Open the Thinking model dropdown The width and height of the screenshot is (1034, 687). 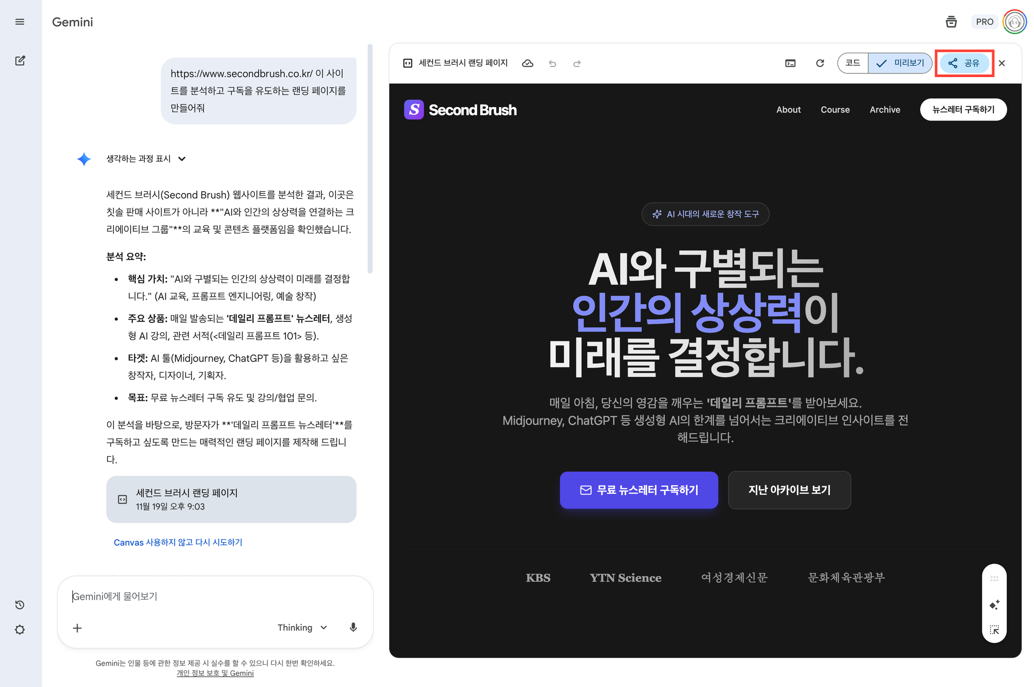pos(302,628)
